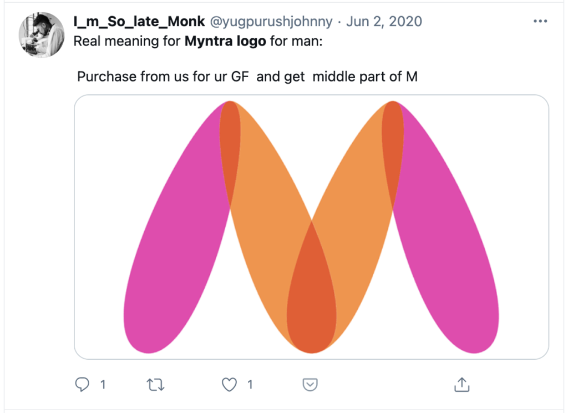Click the like count number 1

coord(250,384)
